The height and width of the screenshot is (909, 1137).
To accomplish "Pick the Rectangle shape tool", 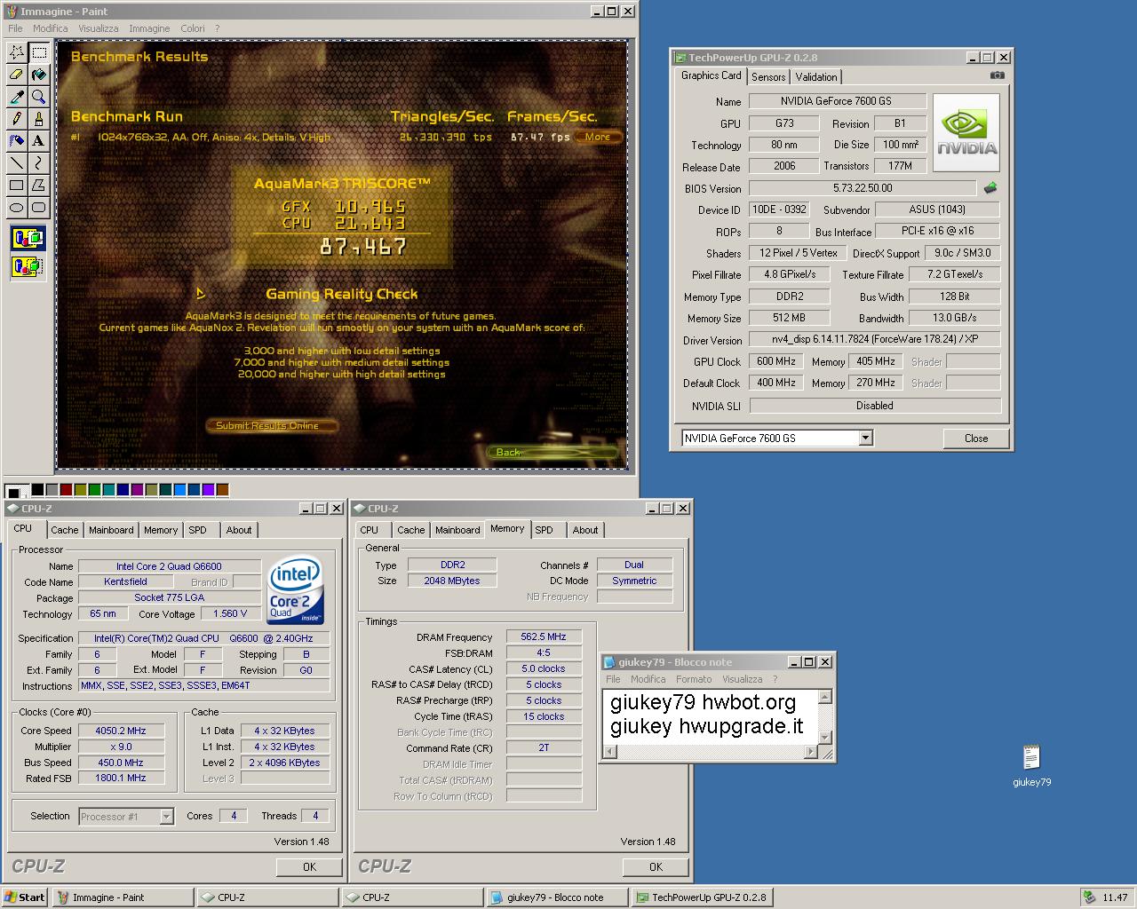I will click(17, 185).
